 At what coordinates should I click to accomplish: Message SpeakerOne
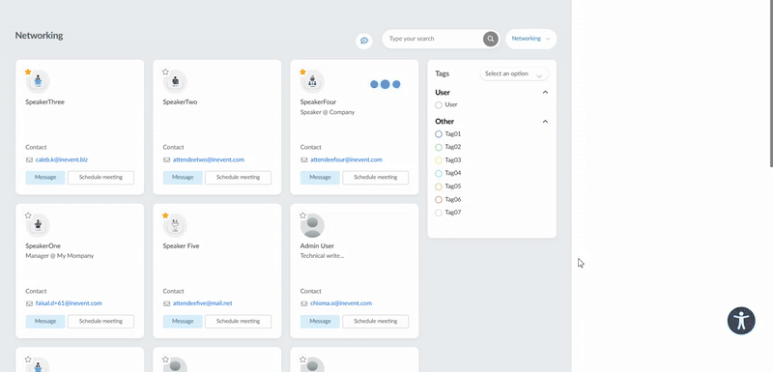click(x=45, y=321)
